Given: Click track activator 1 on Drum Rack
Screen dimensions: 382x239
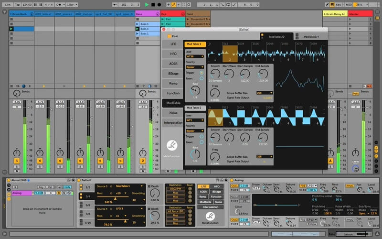Looking at the screenshot, I should tap(17, 161).
